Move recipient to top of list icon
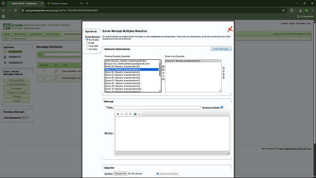316x178 pixels. point(223,68)
